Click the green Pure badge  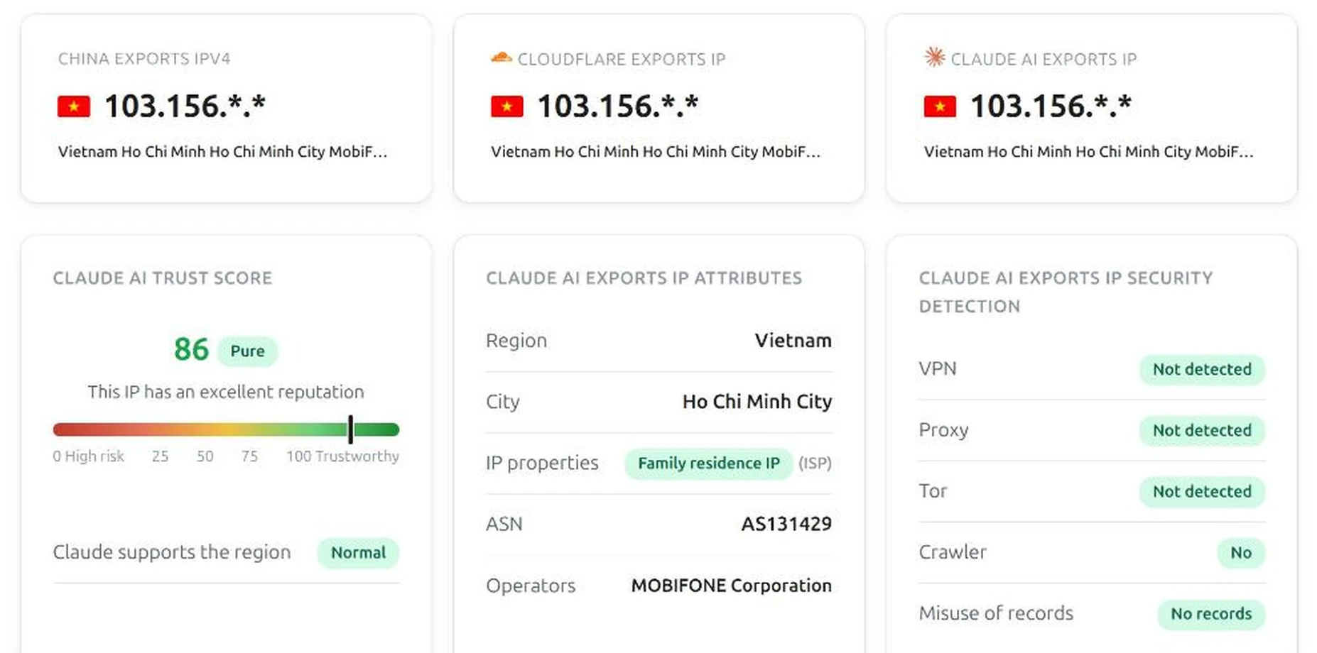pos(247,351)
